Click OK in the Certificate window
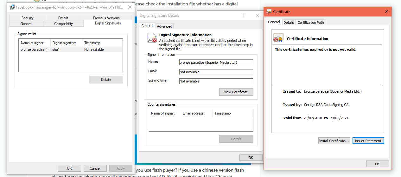 coord(378,164)
